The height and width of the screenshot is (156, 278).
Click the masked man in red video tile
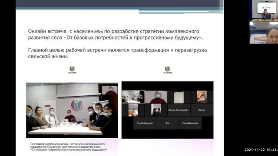coord(156,97)
